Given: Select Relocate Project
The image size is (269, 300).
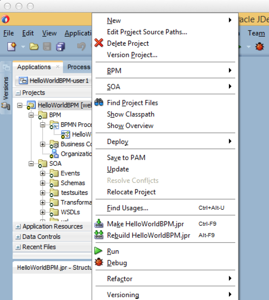Looking at the screenshot, I should tap(165, 192).
